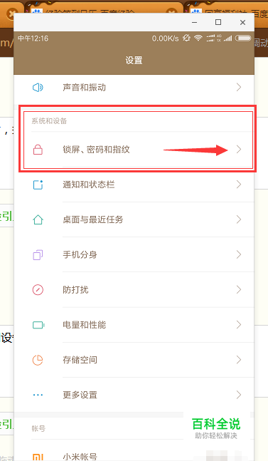Open chevron next to 手机分身
This screenshot has width=268, height=461.
[239, 254]
